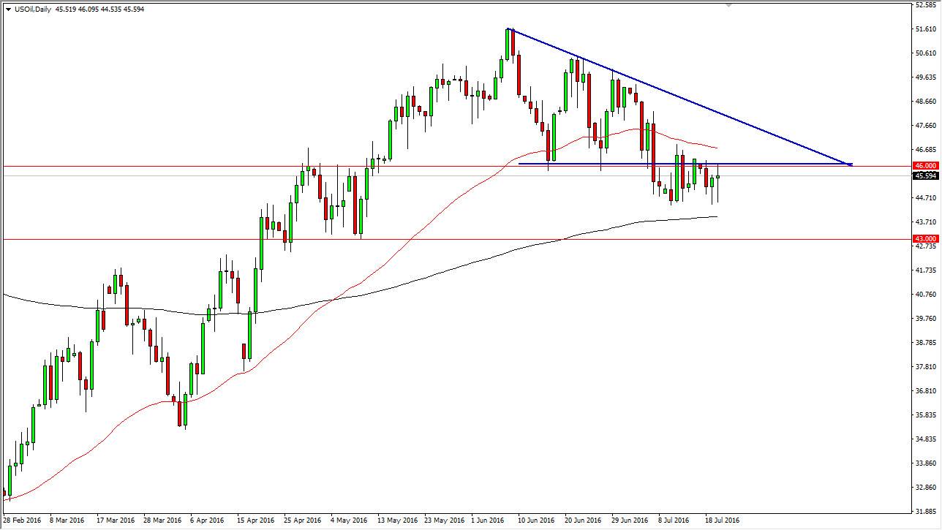The height and width of the screenshot is (530, 942).
Task: Click the current price 45.594 label
Action: pos(926,176)
